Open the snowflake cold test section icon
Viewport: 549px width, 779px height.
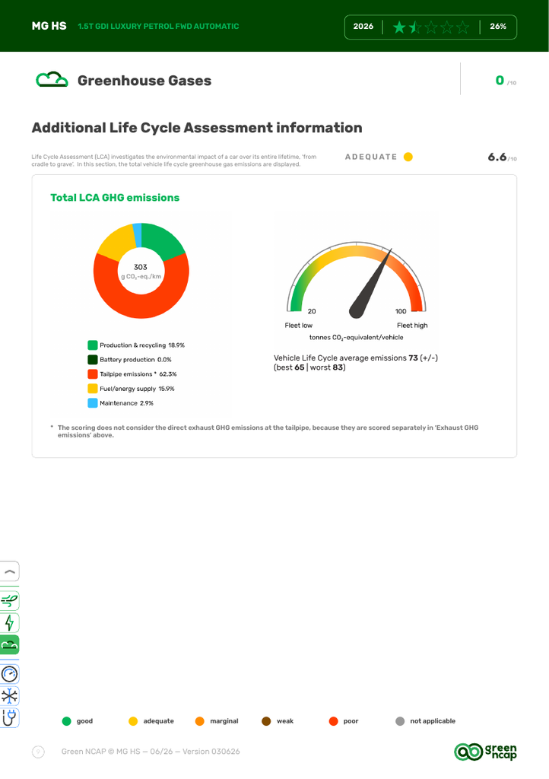point(9,696)
